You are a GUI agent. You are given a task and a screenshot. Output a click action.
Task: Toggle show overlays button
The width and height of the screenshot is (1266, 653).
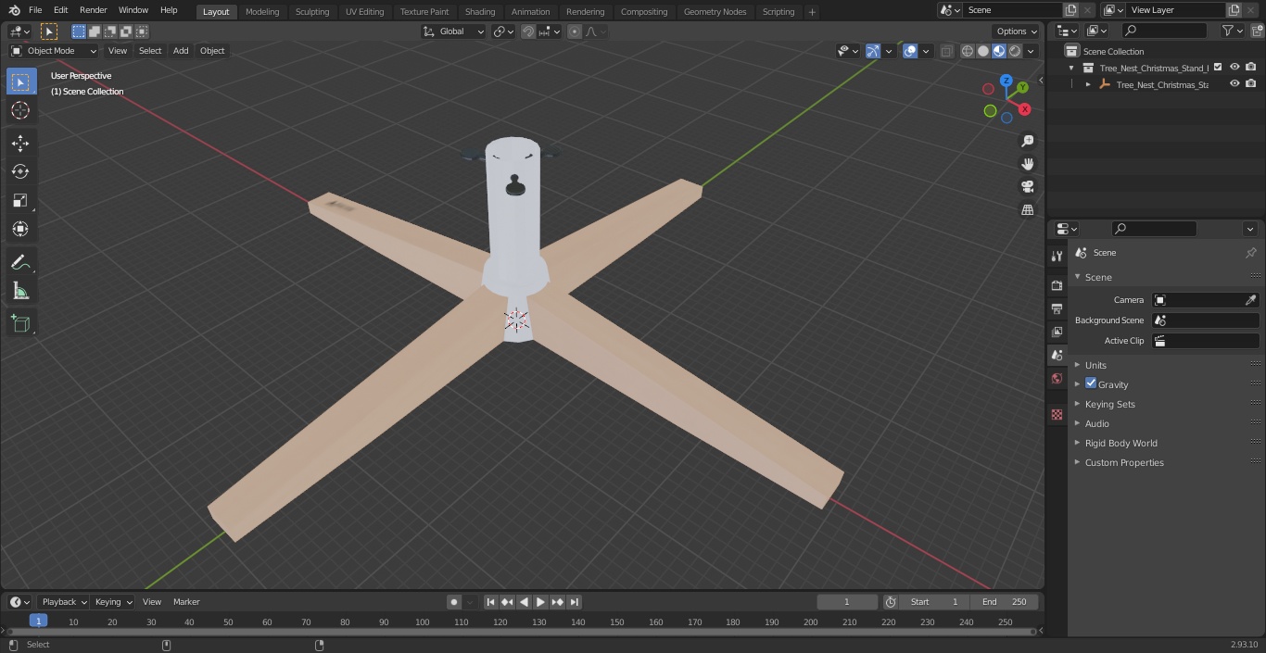click(x=910, y=51)
